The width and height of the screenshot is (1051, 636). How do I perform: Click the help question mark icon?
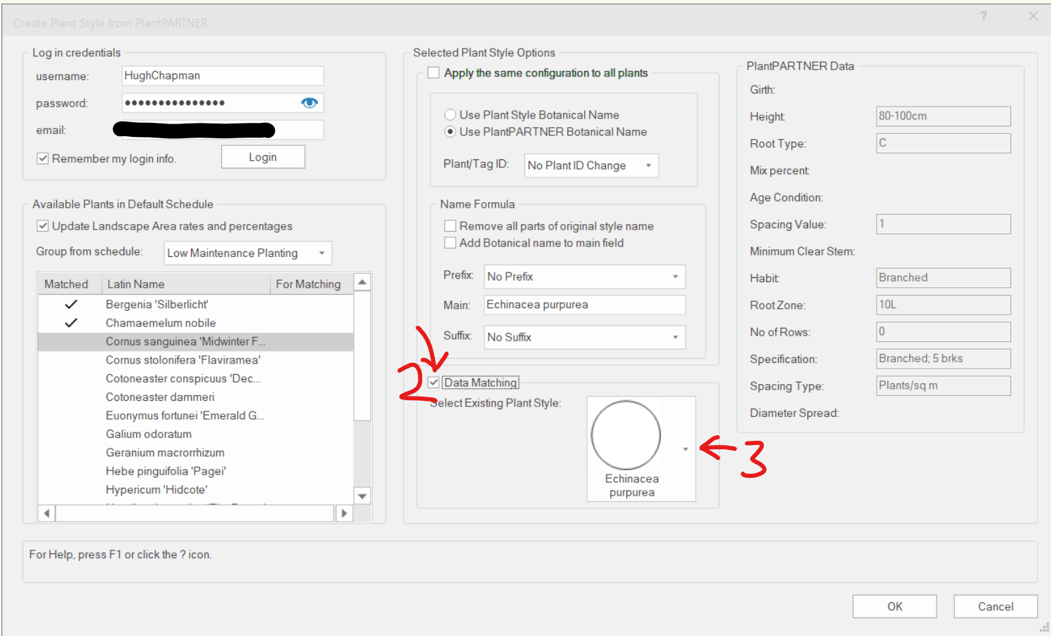(984, 16)
